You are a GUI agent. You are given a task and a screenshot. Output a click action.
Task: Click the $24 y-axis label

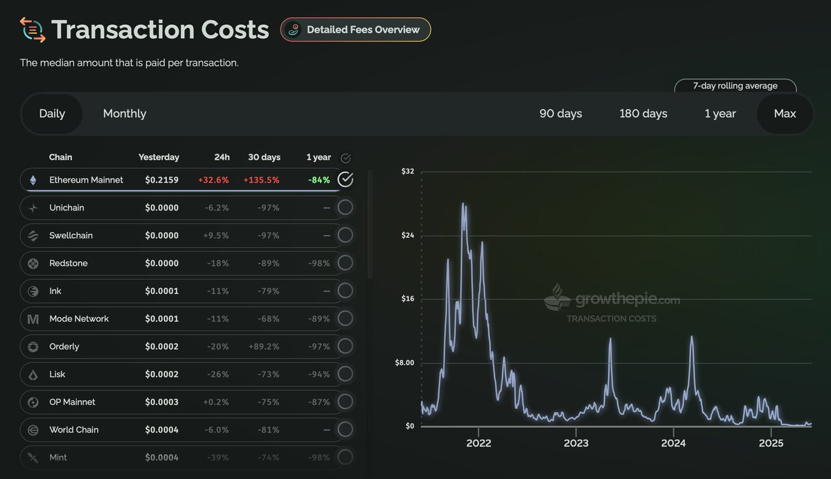coord(408,235)
